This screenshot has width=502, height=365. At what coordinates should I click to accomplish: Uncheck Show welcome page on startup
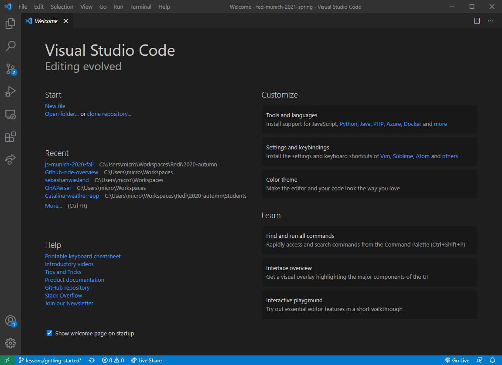coord(49,333)
